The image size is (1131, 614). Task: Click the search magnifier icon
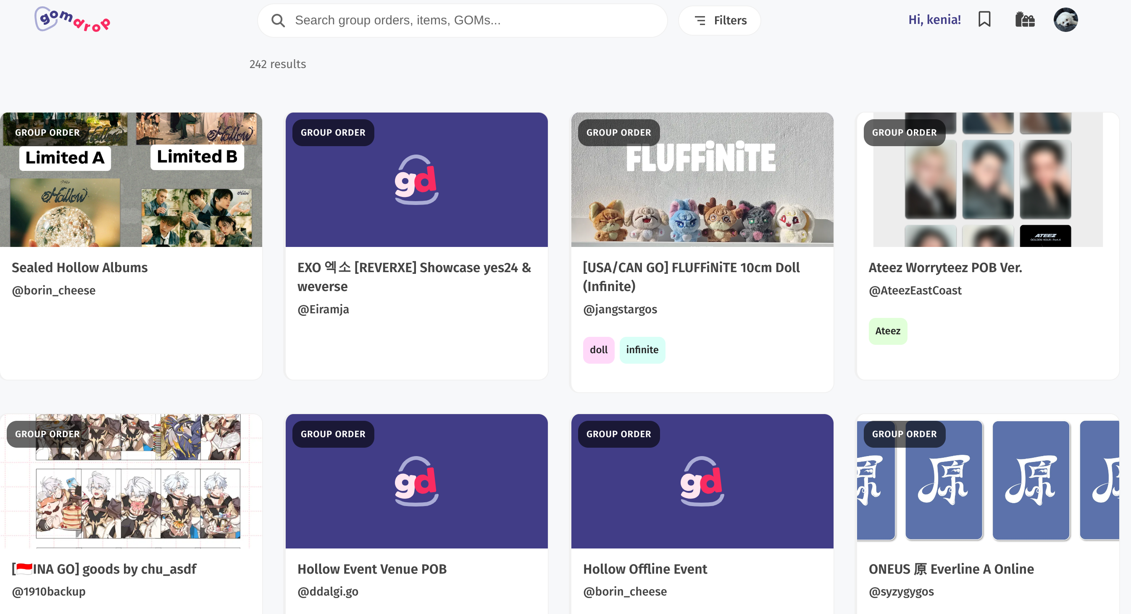click(278, 20)
